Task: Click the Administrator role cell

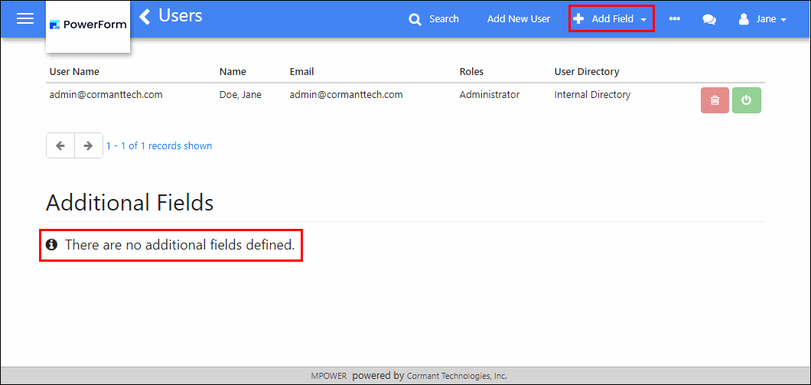Action: click(490, 95)
